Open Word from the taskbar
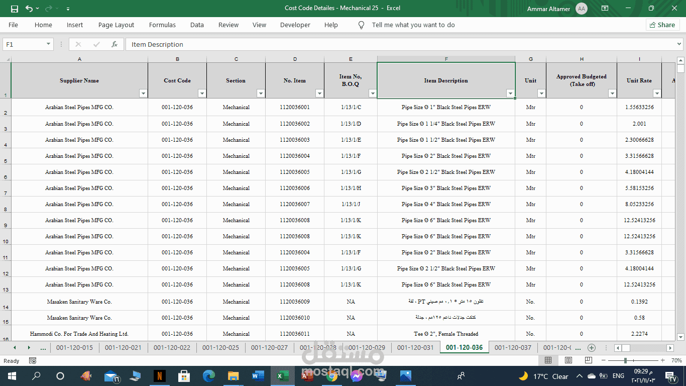The width and height of the screenshot is (686, 386). tap(257, 376)
